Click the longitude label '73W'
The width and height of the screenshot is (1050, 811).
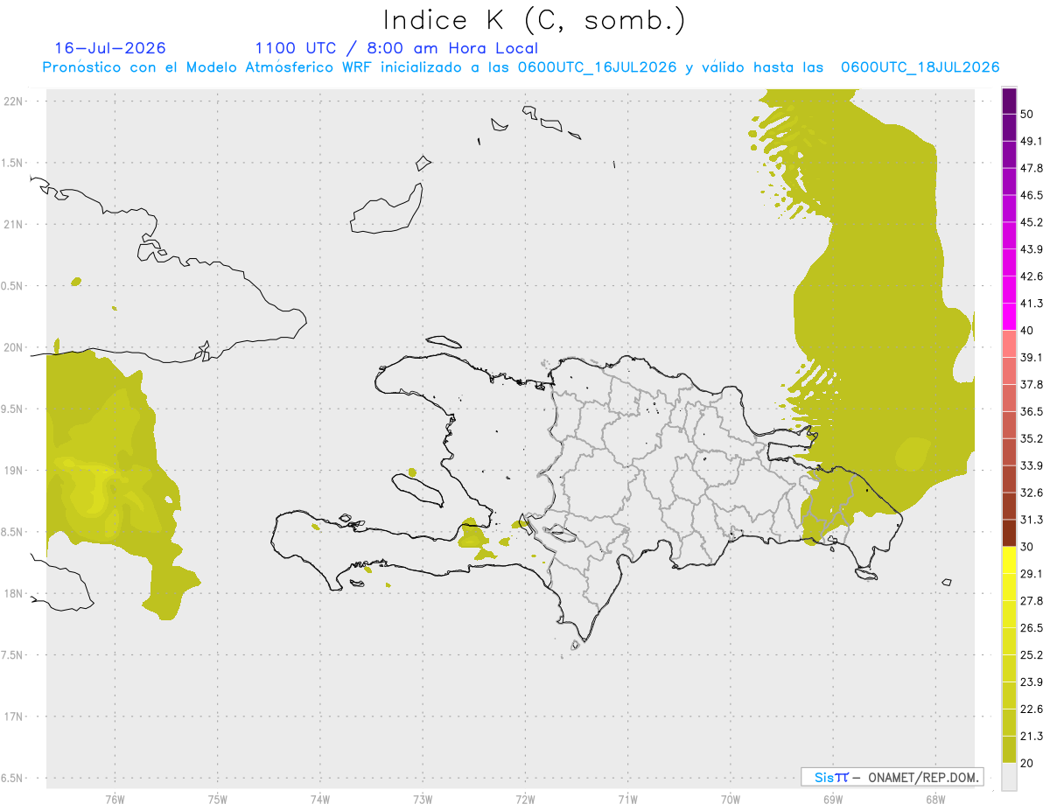pyautogui.click(x=423, y=799)
